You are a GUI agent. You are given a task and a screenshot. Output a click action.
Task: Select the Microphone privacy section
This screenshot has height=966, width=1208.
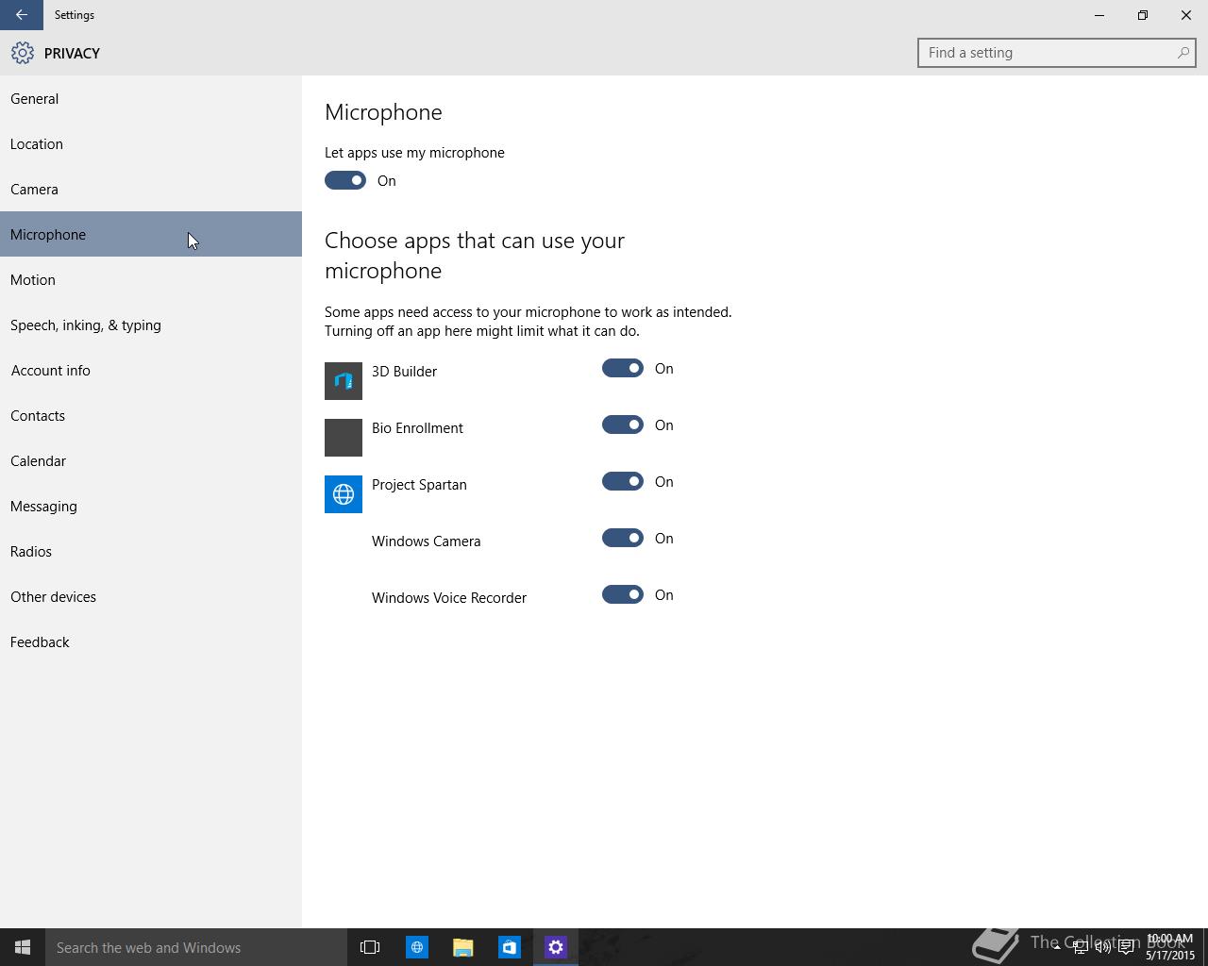click(x=151, y=234)
